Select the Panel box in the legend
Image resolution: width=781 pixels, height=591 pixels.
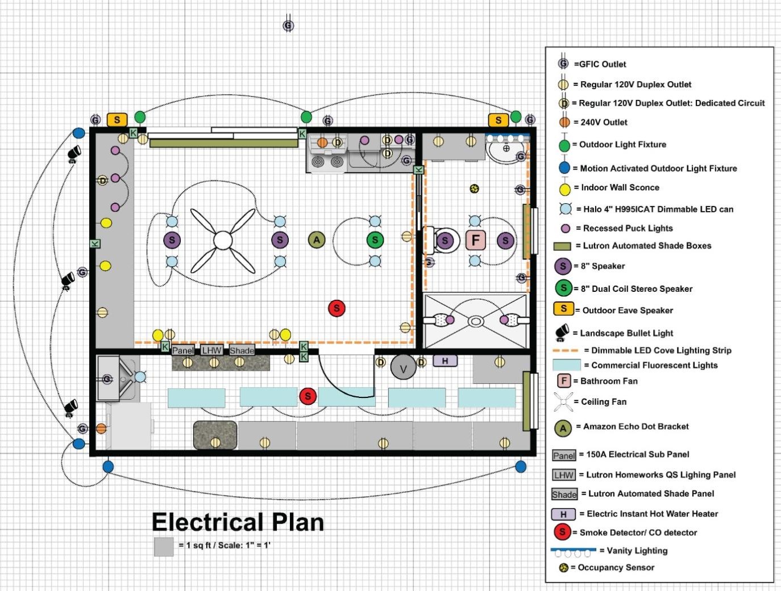point(564,455)
